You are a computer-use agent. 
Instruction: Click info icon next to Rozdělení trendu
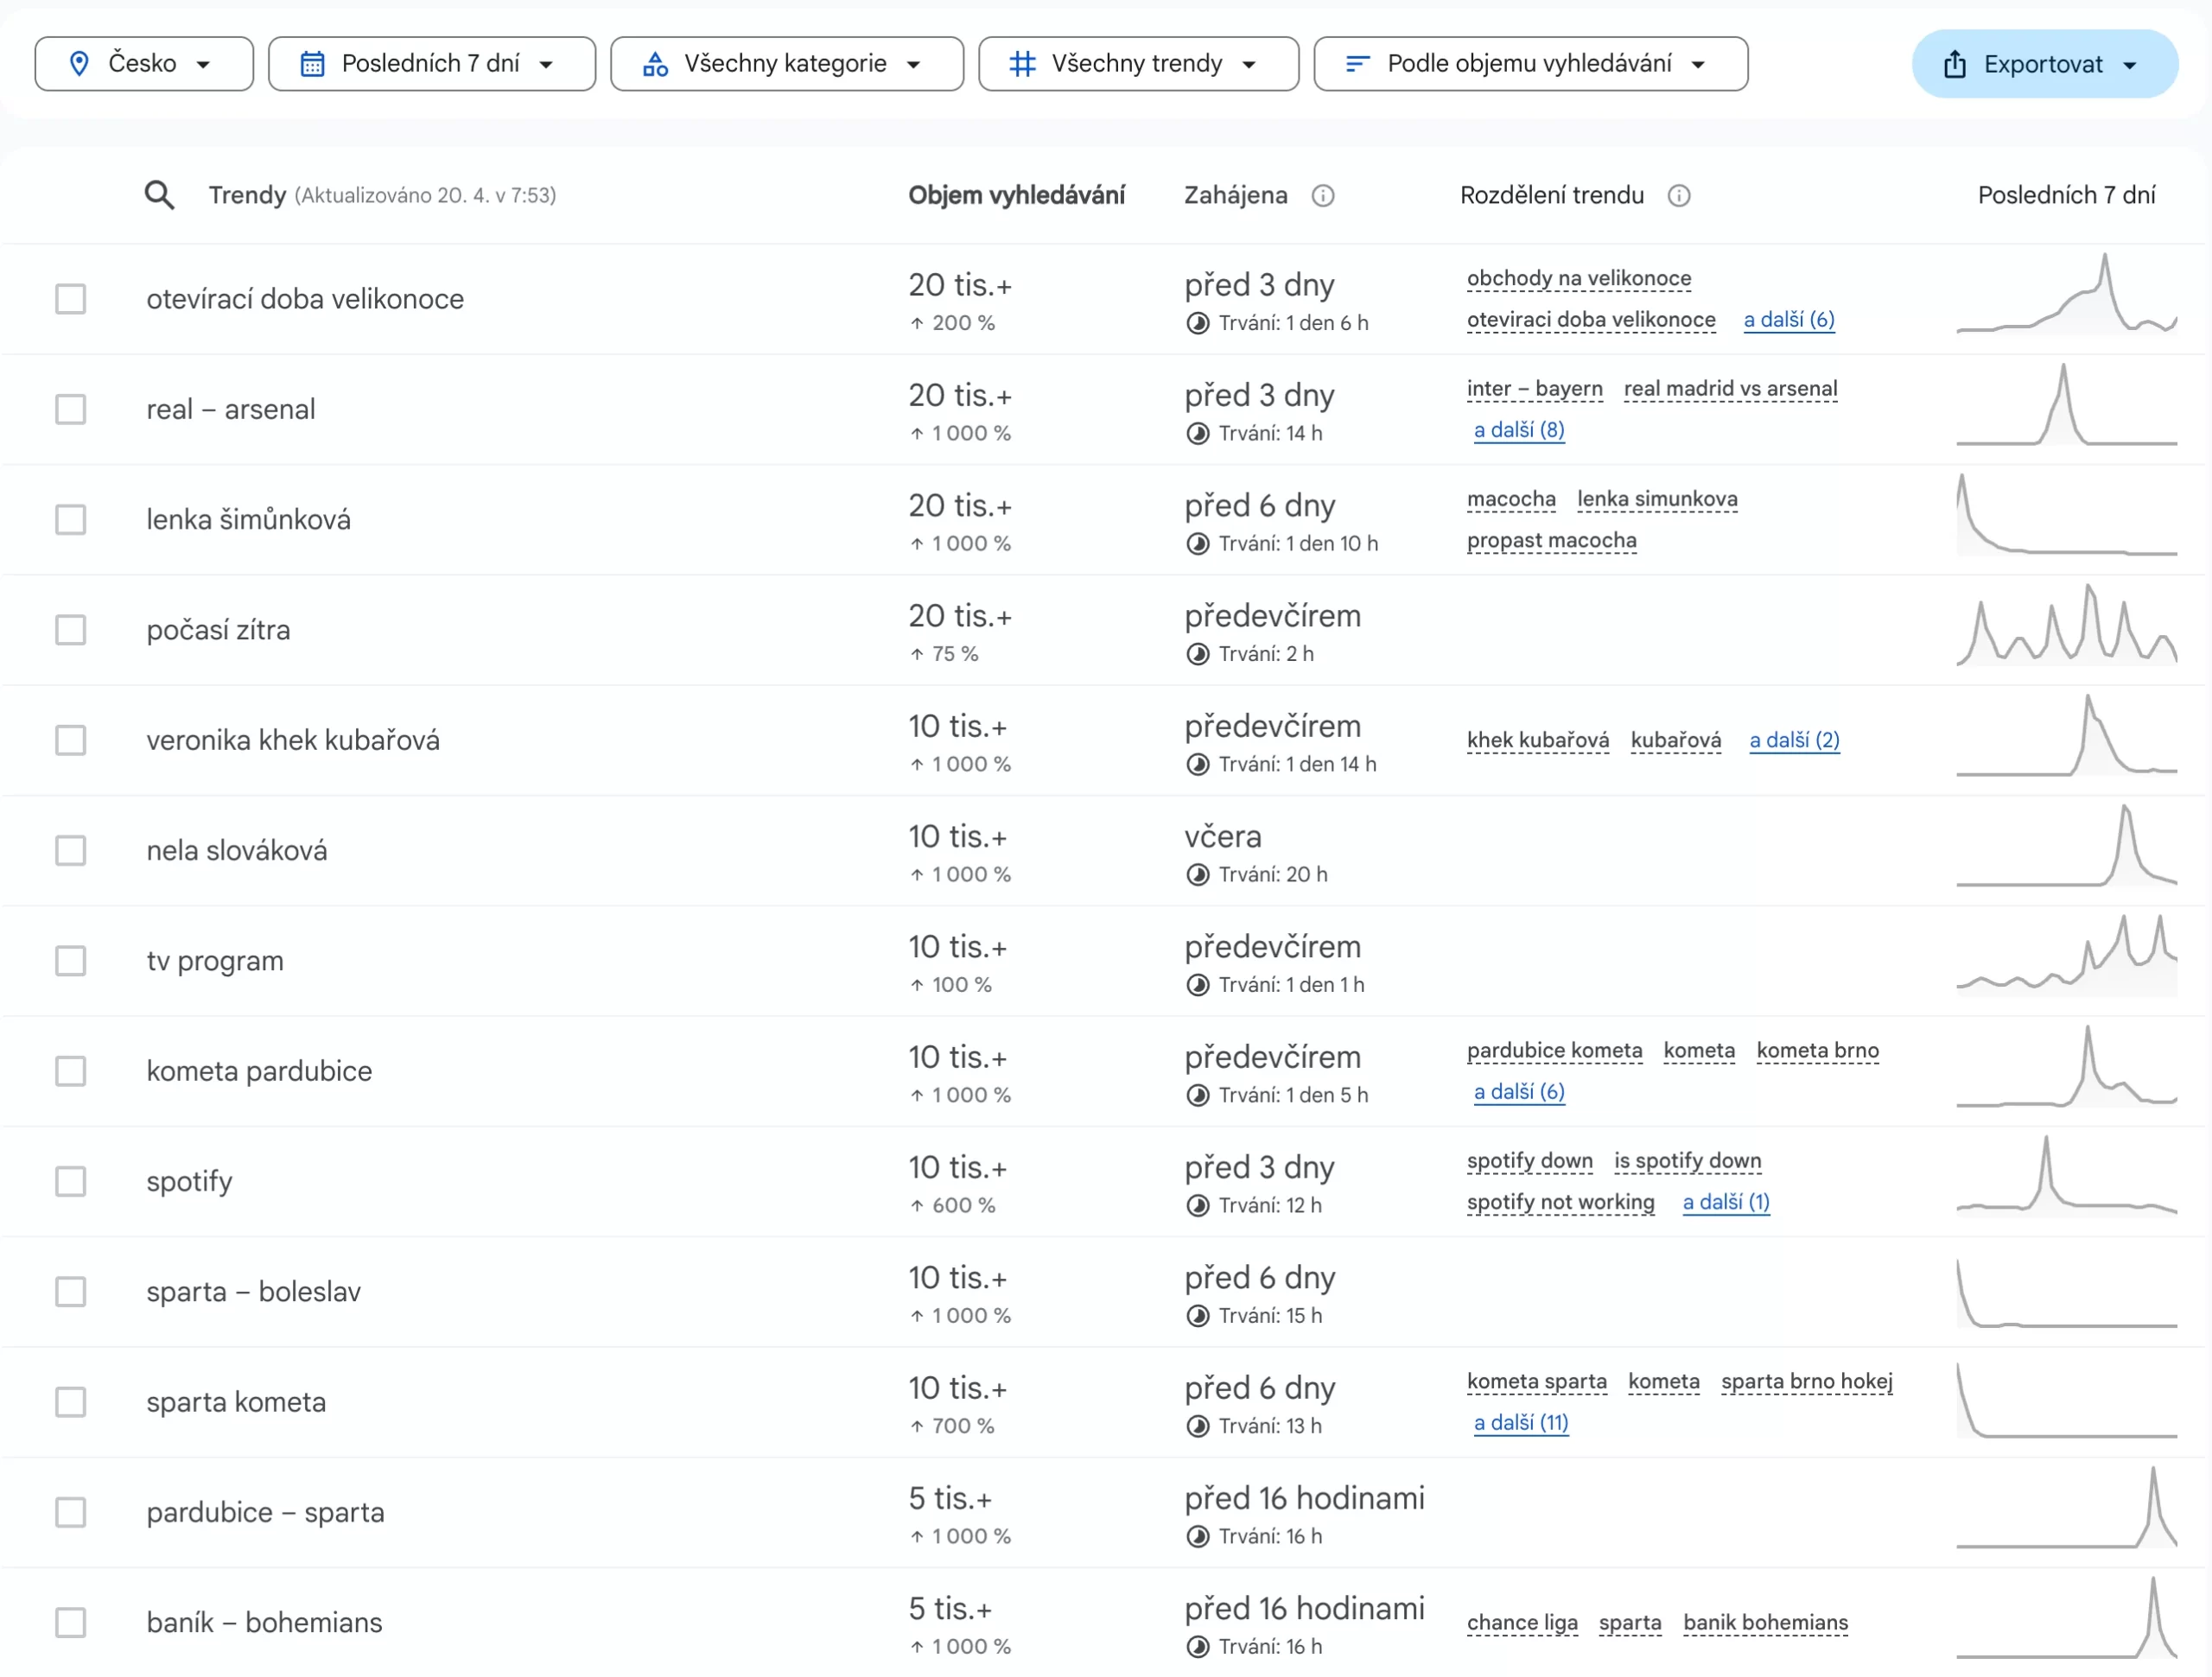coord(1678,196)
